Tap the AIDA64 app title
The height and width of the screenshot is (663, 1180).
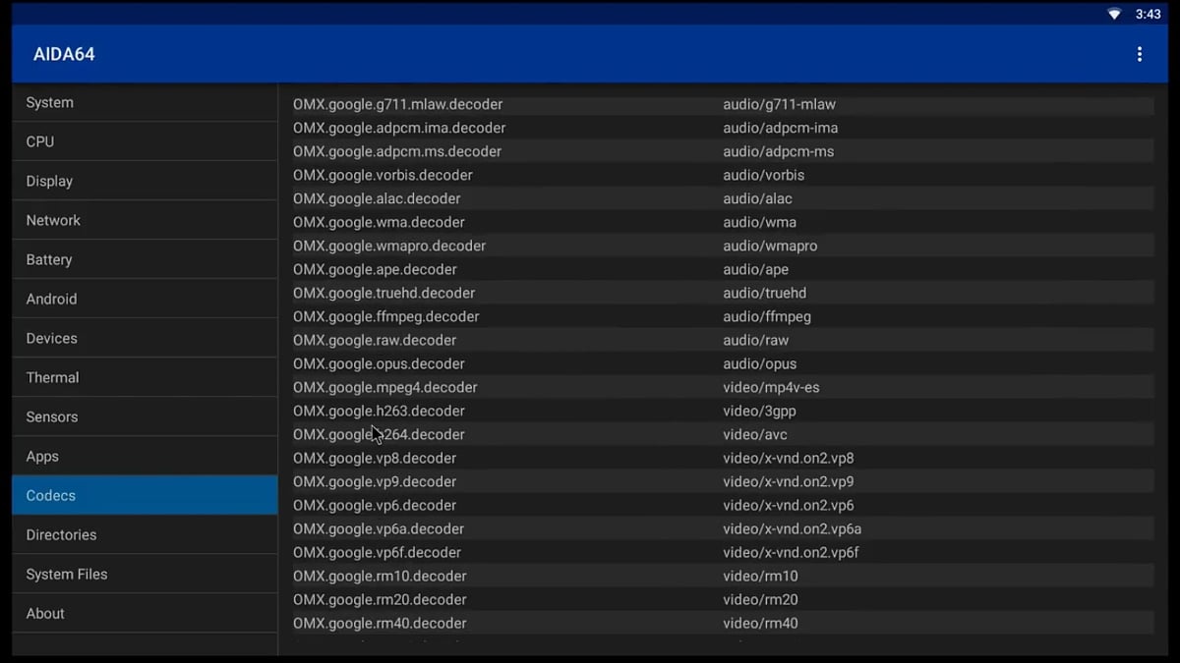coord(64,54)
